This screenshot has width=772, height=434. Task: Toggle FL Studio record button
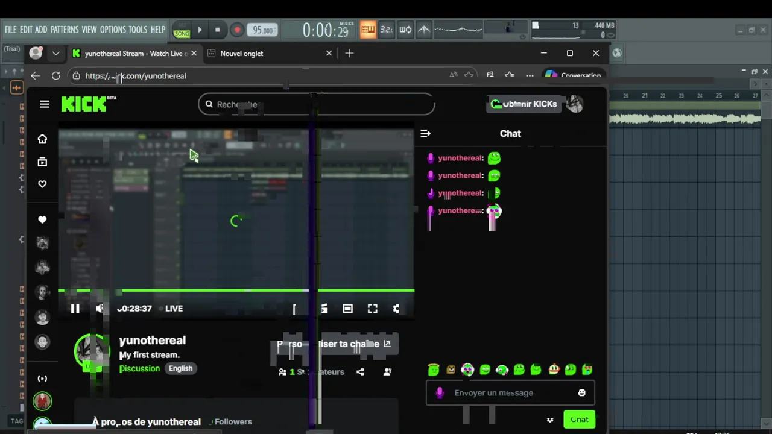[x=237, y=30]
